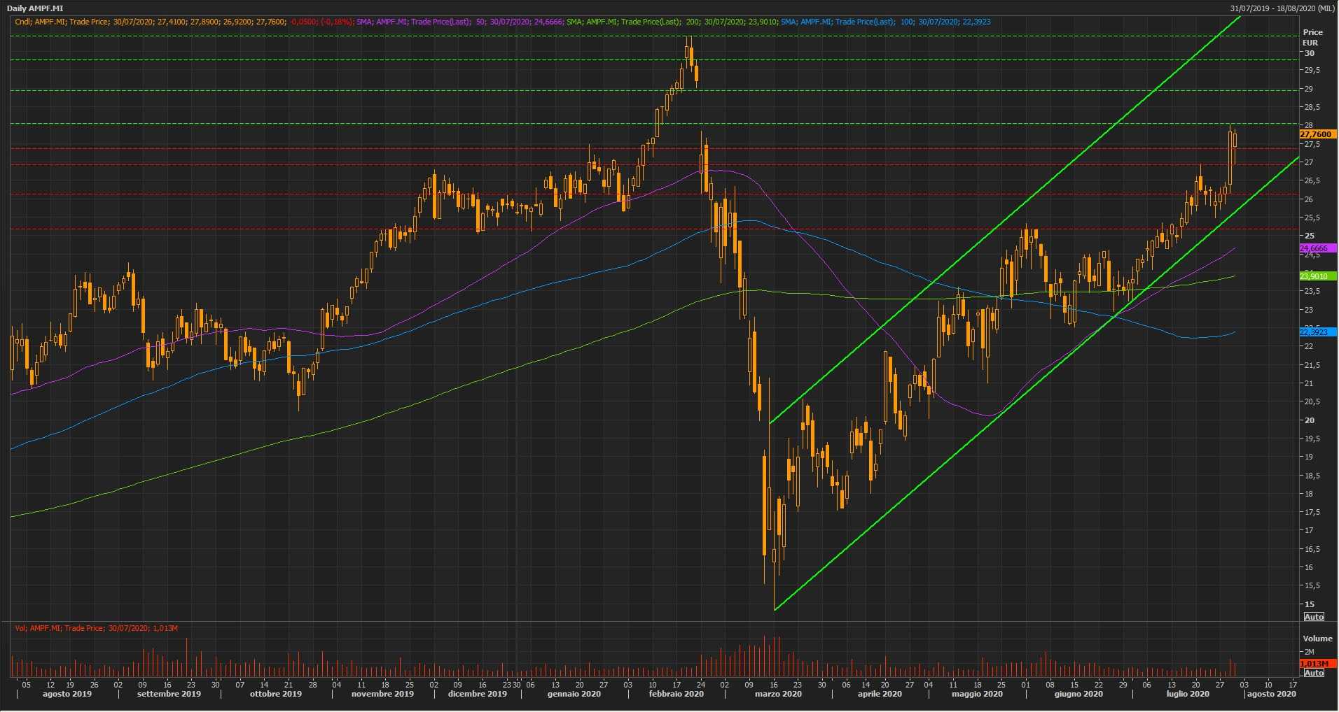Viewport: 1339px width, 712px height.
Task: Click the 31/07/2019 - 18/08/2020 date range
Action: click(1282, 8)
